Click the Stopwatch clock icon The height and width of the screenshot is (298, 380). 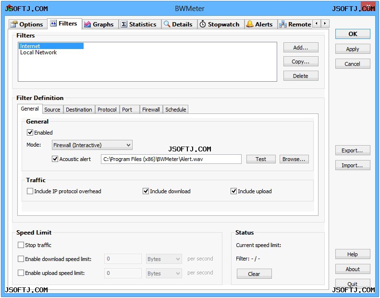(x=203, y=24)
